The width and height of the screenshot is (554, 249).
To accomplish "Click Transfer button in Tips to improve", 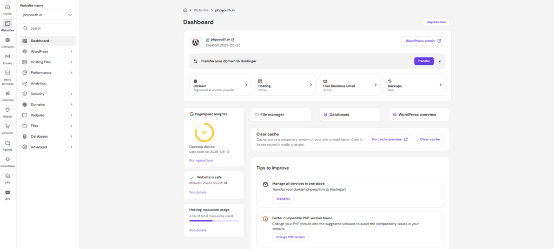I will (x=282, y=199).
